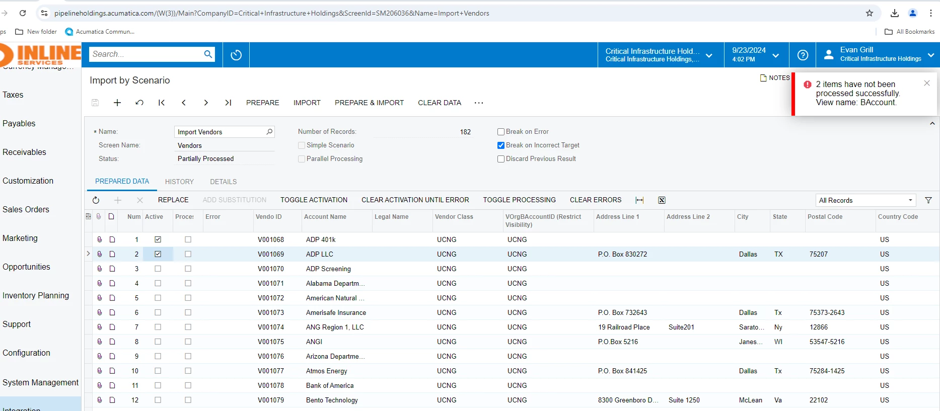Open the Acumatica Community bookmark

(x=100, y=32)
